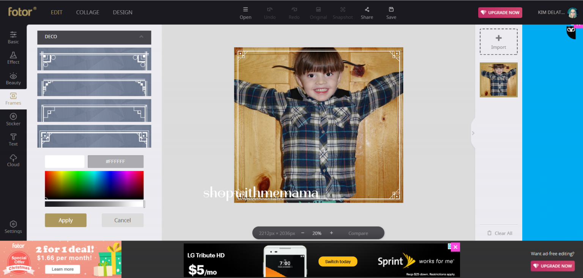This screenshot has width=583, height=278.
Task: Open the Basic adjustments panel
Action: (x=13, y=37)
